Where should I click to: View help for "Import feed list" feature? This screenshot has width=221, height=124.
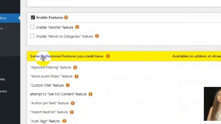(72, 112)
